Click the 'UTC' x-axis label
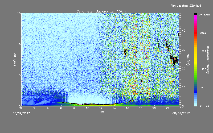The height and width of the screenshot is (133, 213). (101, 112)
